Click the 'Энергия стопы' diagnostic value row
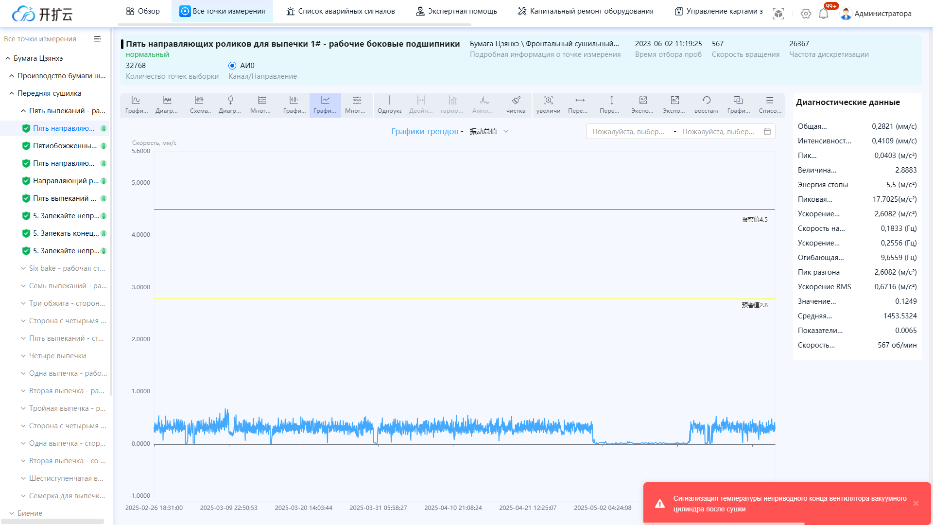The image size is (933, 525). tap(857, 185)
